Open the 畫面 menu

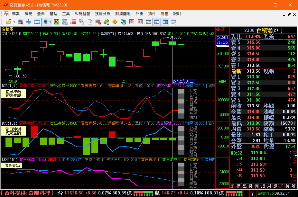41,14
